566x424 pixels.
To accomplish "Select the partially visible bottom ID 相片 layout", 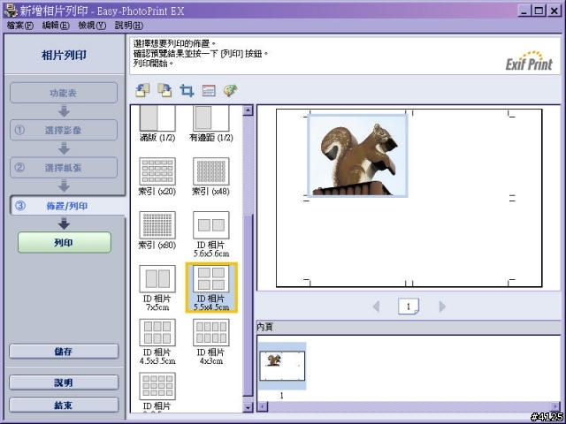I will (157, 386).
